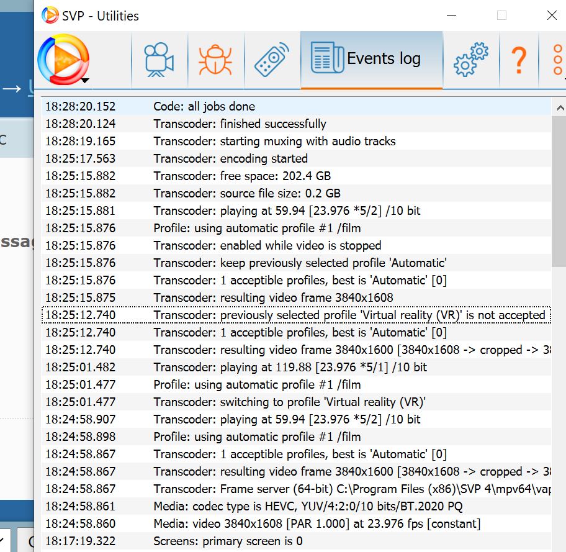The width and height of the screenshot is (566, 552).
Task: Select the 'Transcoder: finished successfully' log row
Action: pyautogui.click(x=240, y=124)
